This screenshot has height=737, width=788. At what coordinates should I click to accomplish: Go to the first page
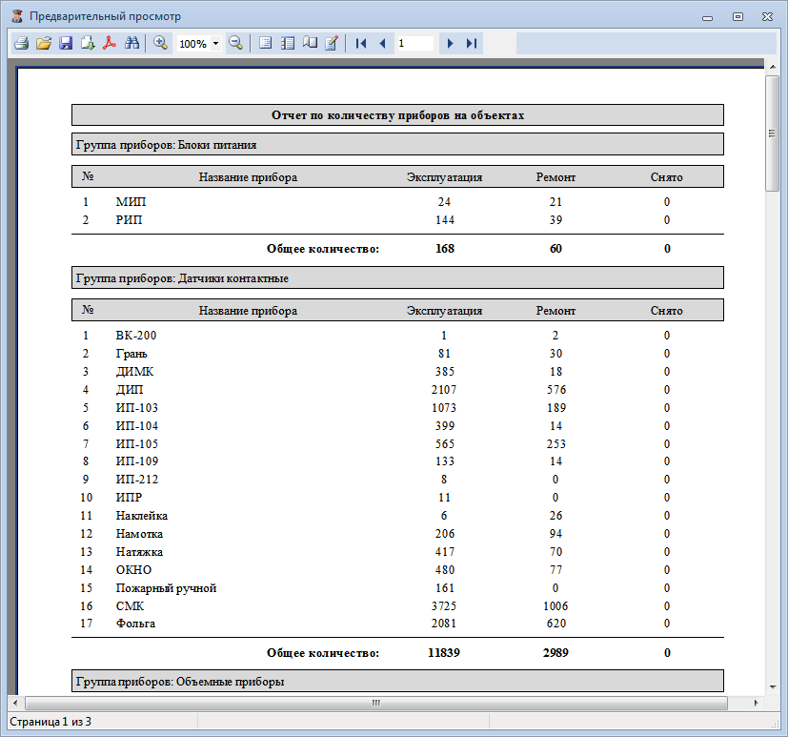(x=361, y=44)
